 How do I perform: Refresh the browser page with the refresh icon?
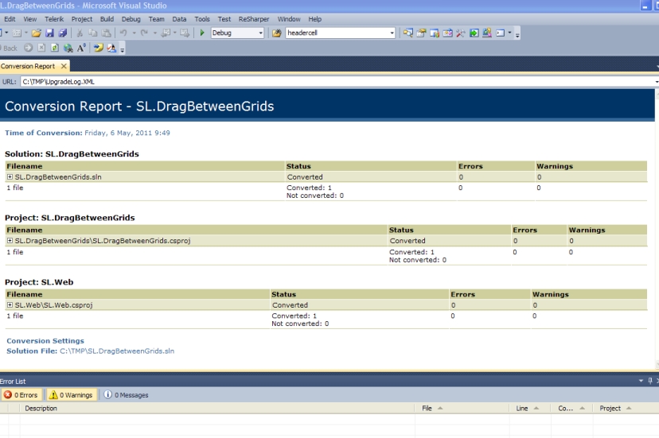click(x=55, y=48)
